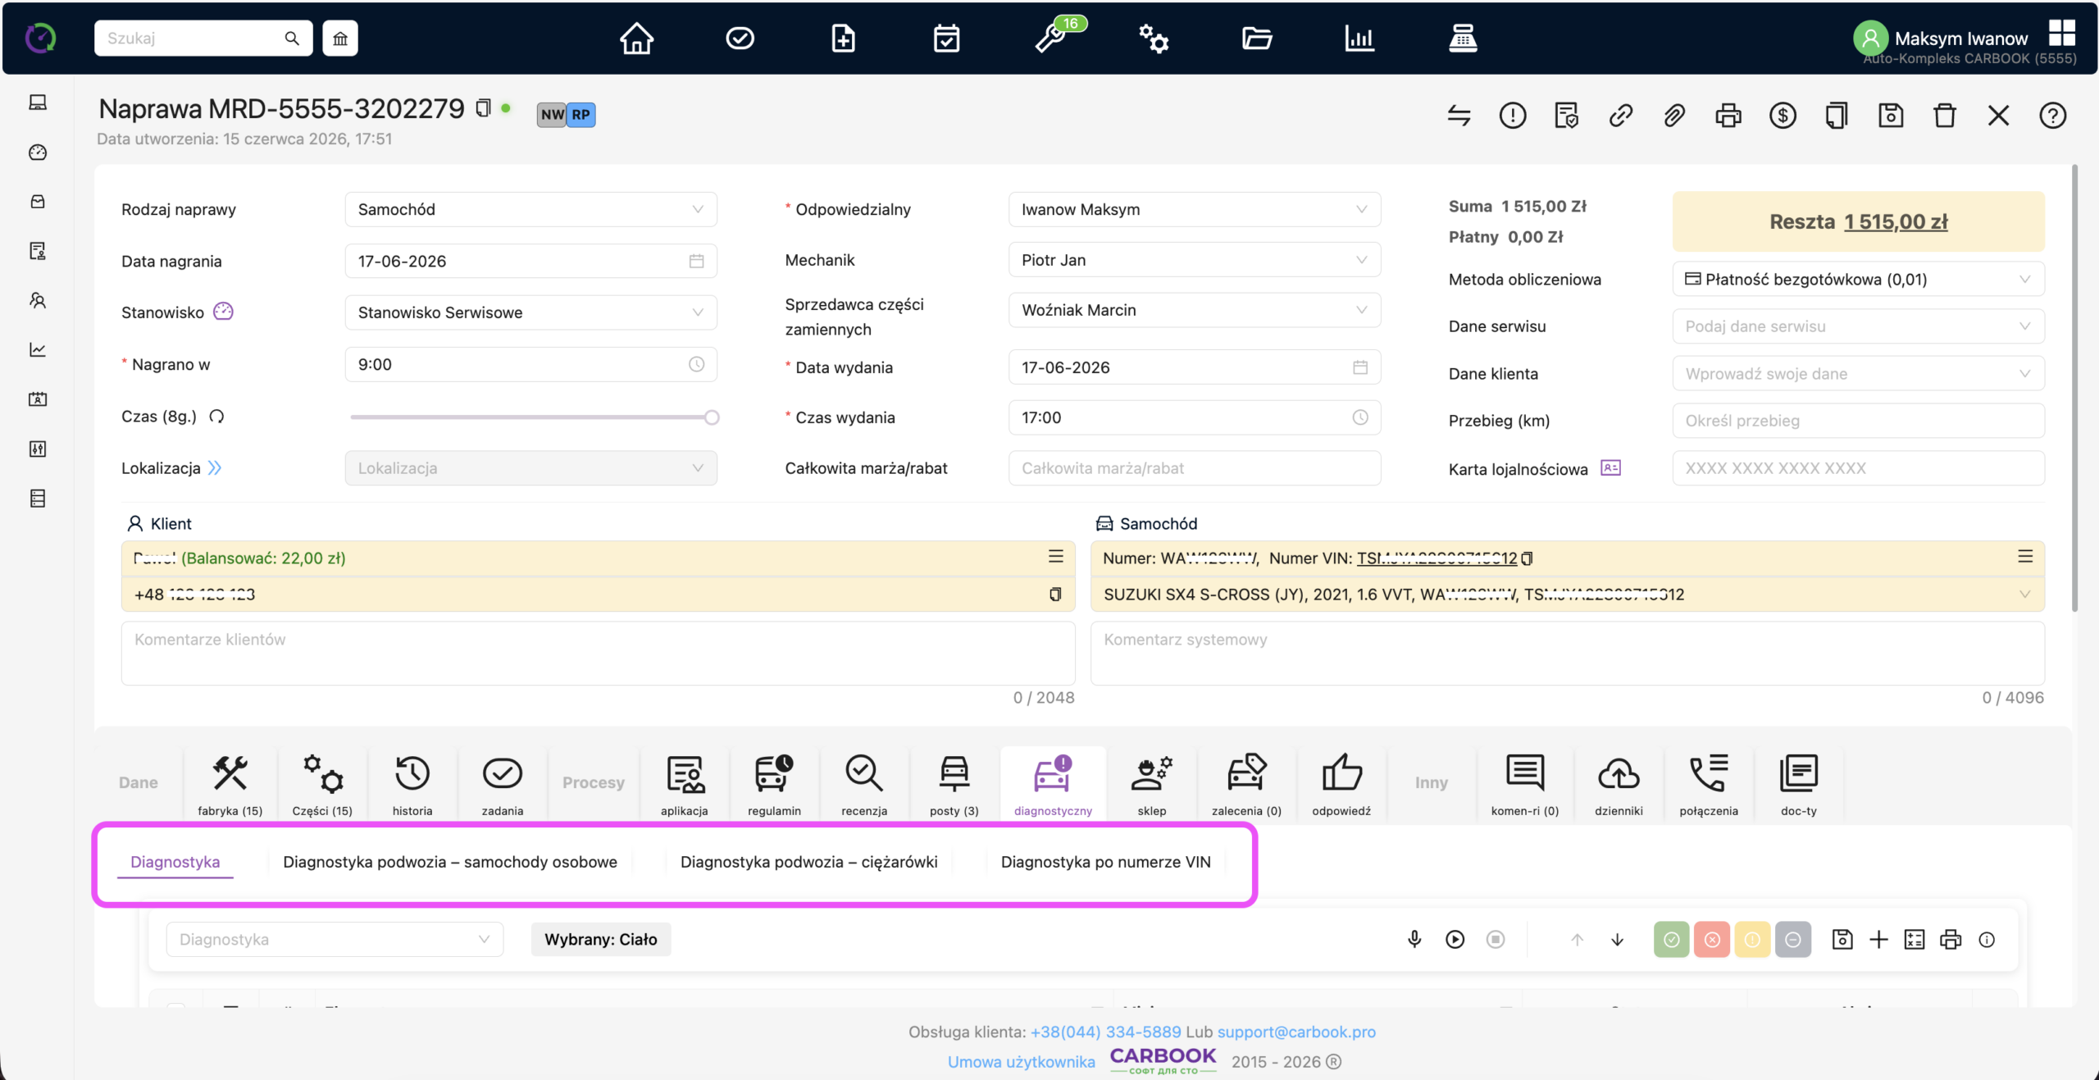Click the microphone icon in diagnostics toolbar
This screenshot has height=1080, width=2099.
click(x=1414, y=939)
